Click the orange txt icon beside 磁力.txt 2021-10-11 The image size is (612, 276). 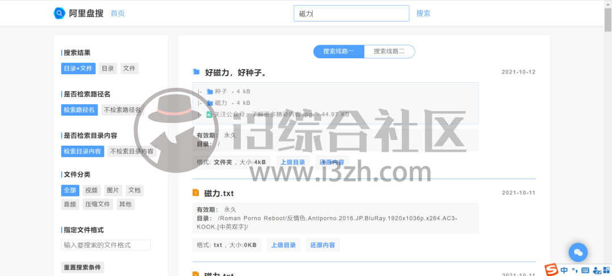196,193
